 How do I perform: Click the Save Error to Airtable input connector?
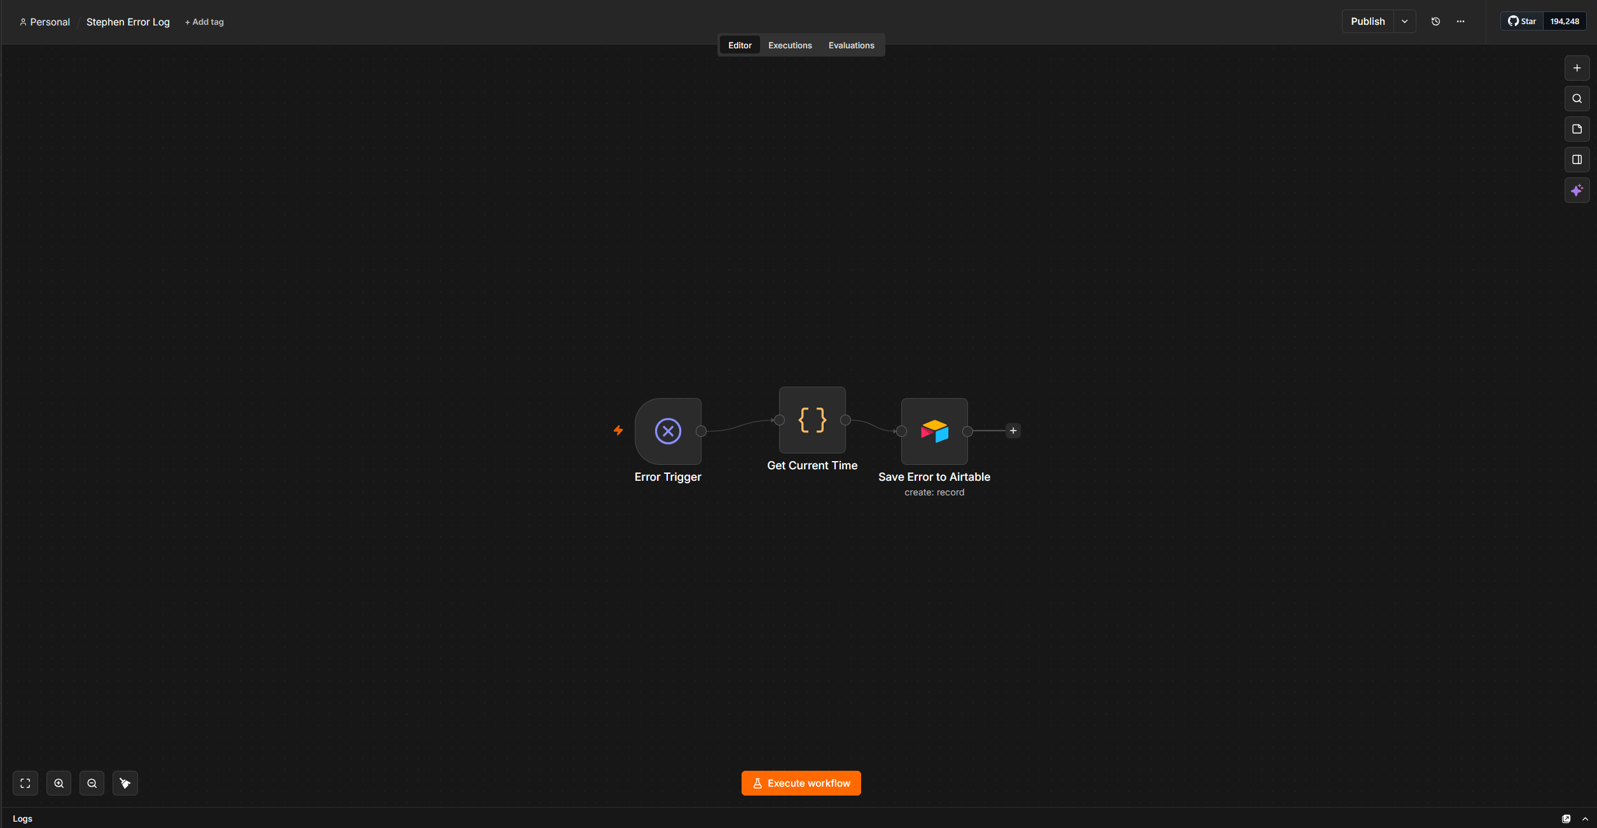point(901,431)
